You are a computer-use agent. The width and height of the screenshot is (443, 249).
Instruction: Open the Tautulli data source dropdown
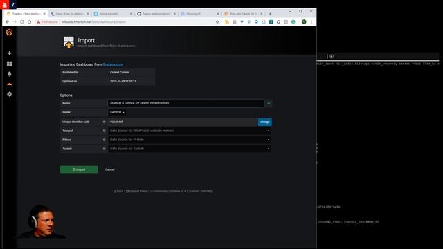(190, 149)
